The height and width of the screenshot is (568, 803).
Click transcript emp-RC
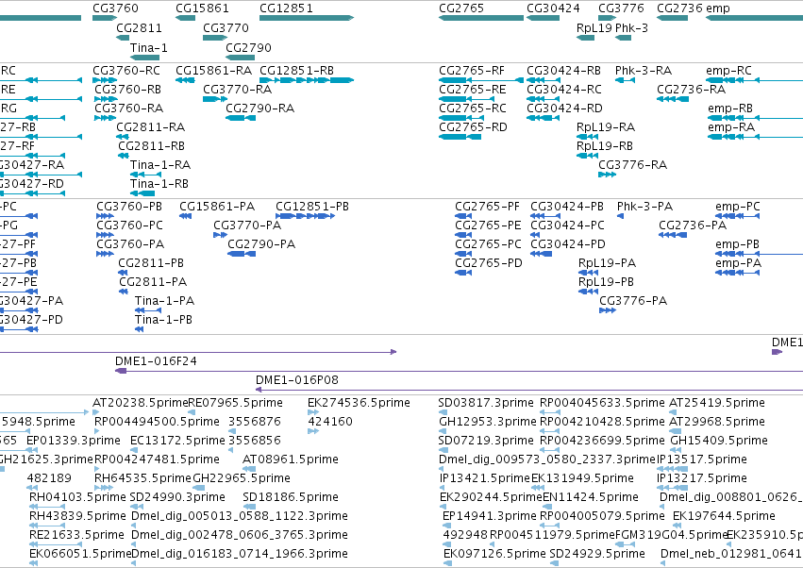[728, 70]
